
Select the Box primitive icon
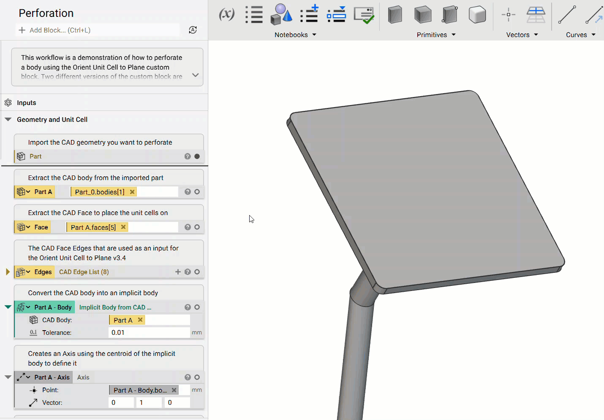click(395, 15)
